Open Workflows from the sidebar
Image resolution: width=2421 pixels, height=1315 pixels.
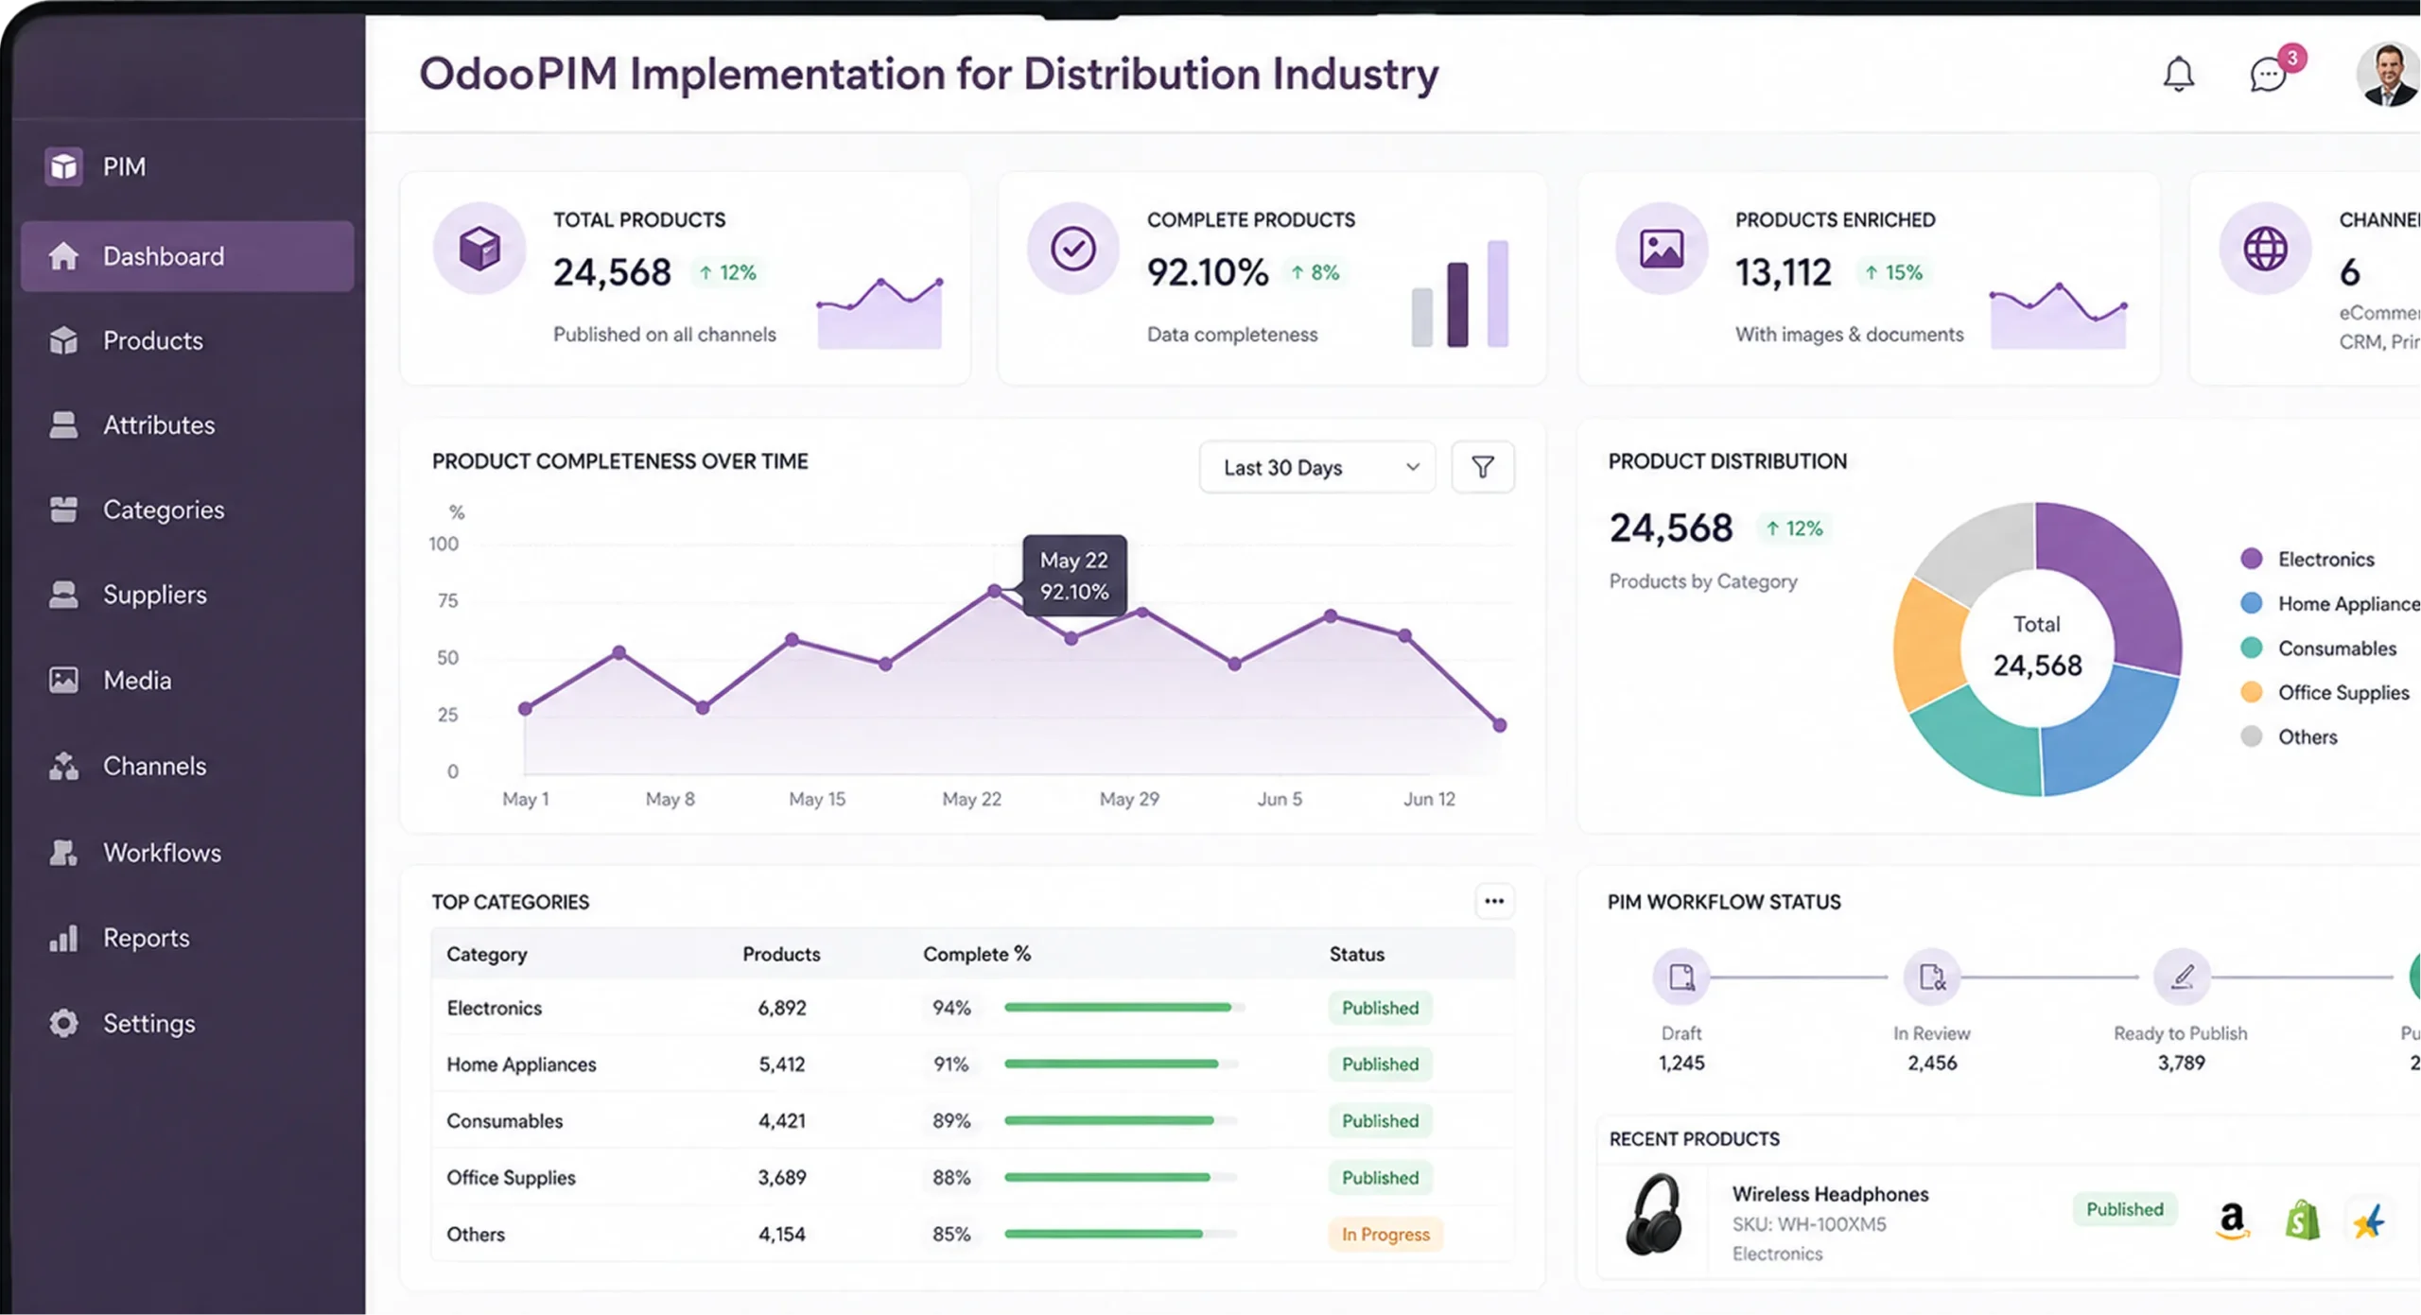(162, 852)
